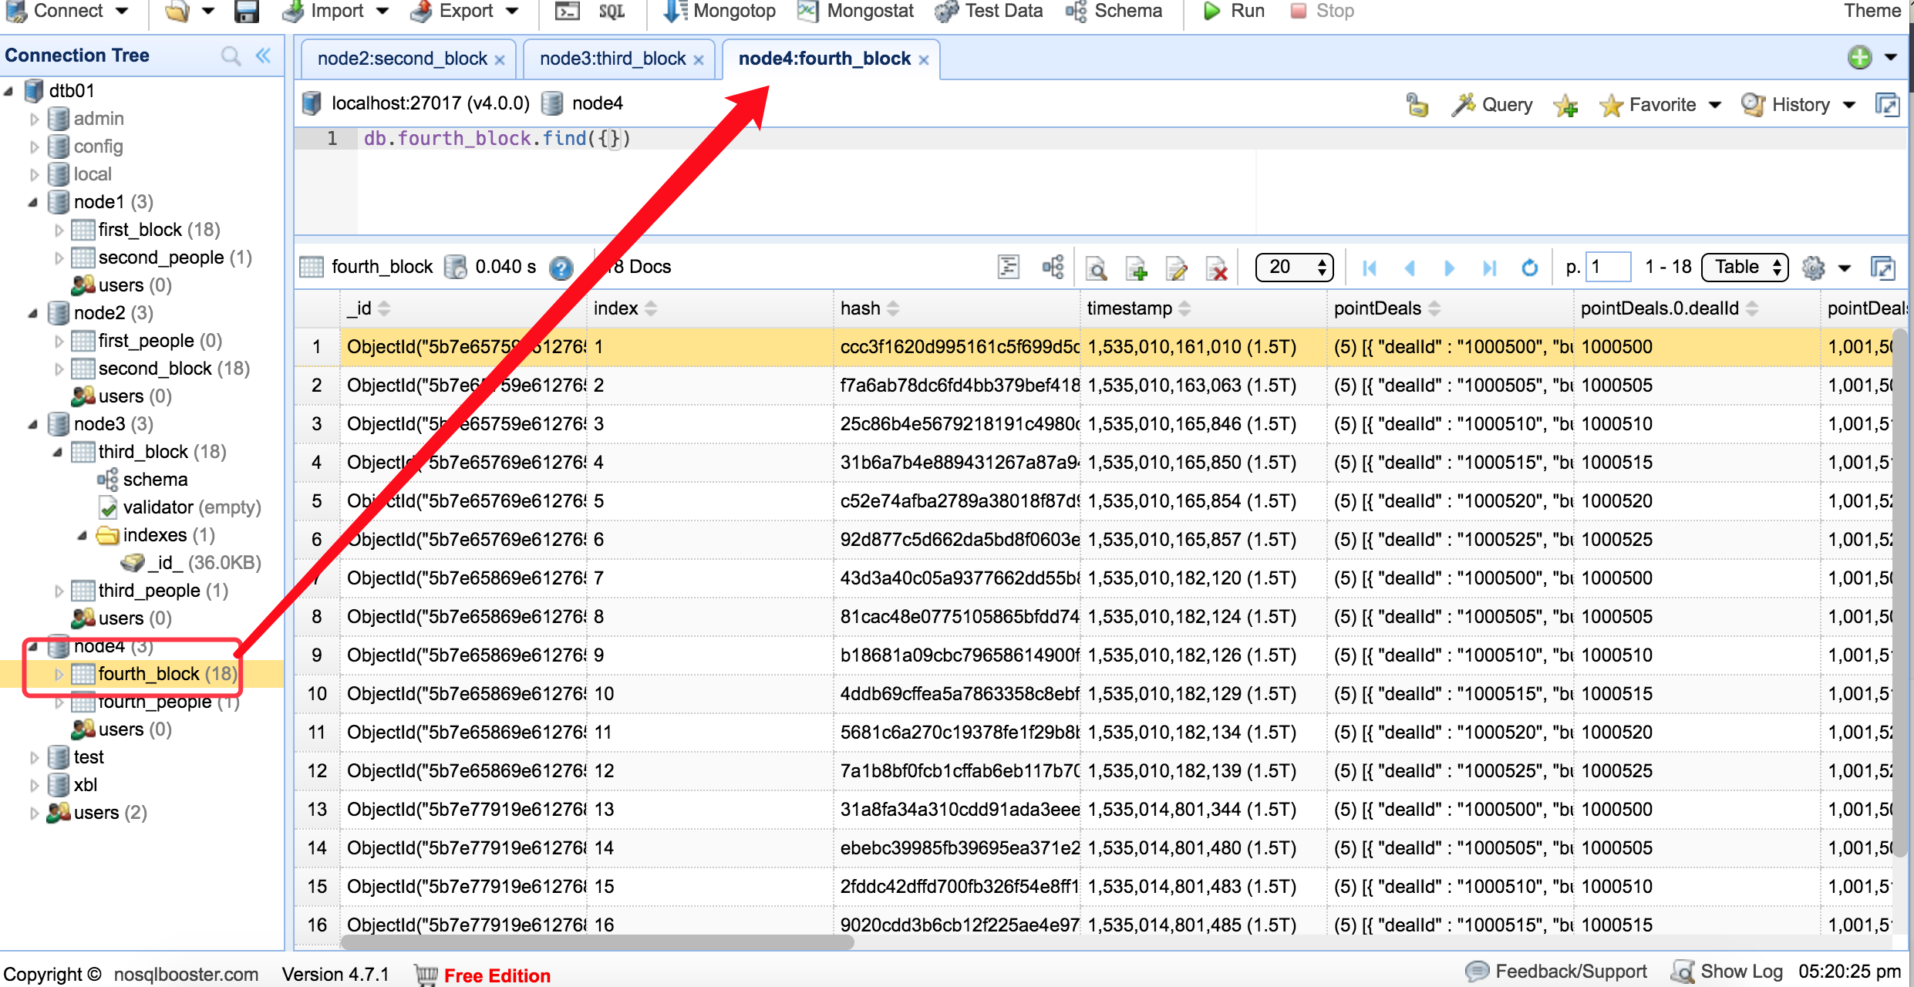The image size is (1914, 987).
Task: Click the edit document pencil icon
Action: 1177,268
